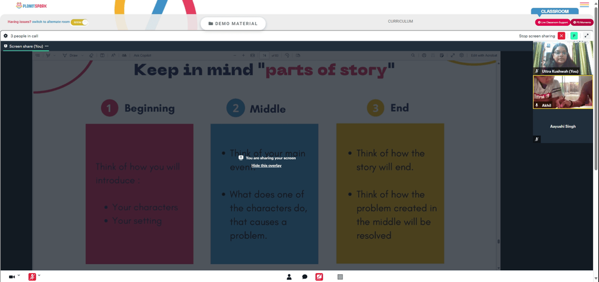This screenshot has height=282, width=599.
Task: Toggle alternate room switch
Action: [80, 22]
